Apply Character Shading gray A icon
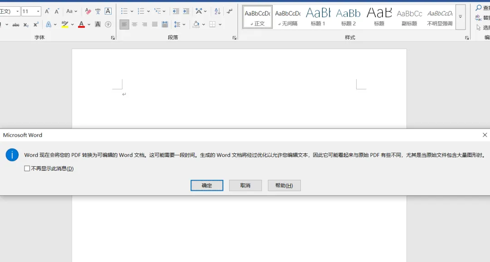This screenshot has width=490, height=262. coord(98,24)
